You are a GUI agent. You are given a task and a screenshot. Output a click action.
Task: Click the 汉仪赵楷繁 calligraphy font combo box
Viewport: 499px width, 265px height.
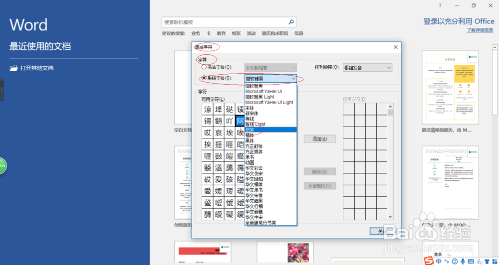pyautogui.click(x=270, y=68)
